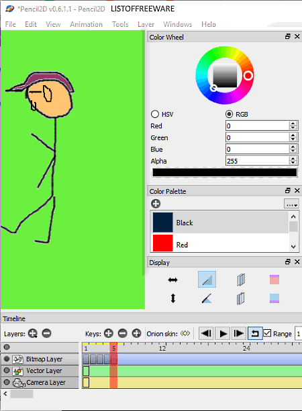Play the animation

pyautogui.click(x=223, y=333)
